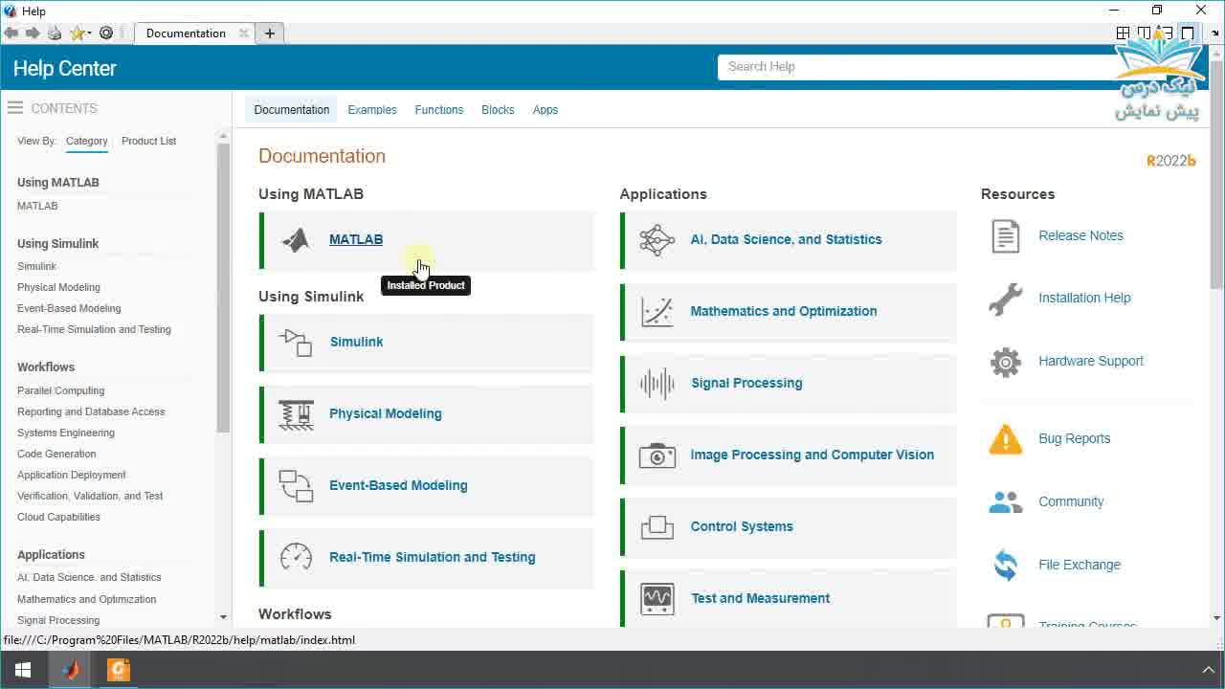Viewport: 1225px width, 689px height.
Task: Open Event-Based Modeling in the Contents sidebar
Action: (69, 308)
